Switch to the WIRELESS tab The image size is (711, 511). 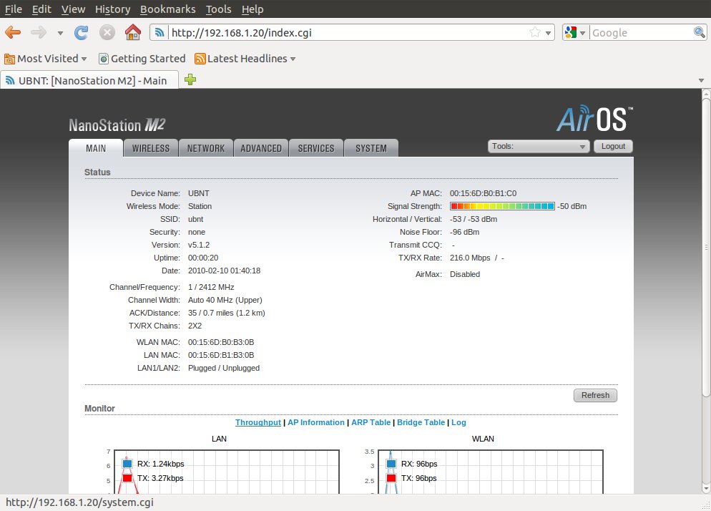150,148
